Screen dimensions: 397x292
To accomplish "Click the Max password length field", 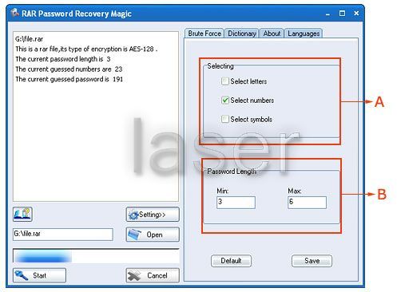I will pyautogui.click(x=307, y=203).
